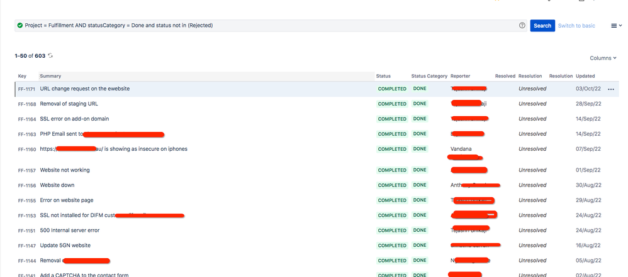628x277 pixels.
Task: Open summary 'Removal of staging URL'
Action: (69, 104)
